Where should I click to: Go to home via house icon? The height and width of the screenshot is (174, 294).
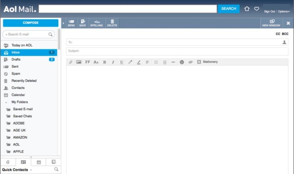pyautogui.click(x=247, y=9)
